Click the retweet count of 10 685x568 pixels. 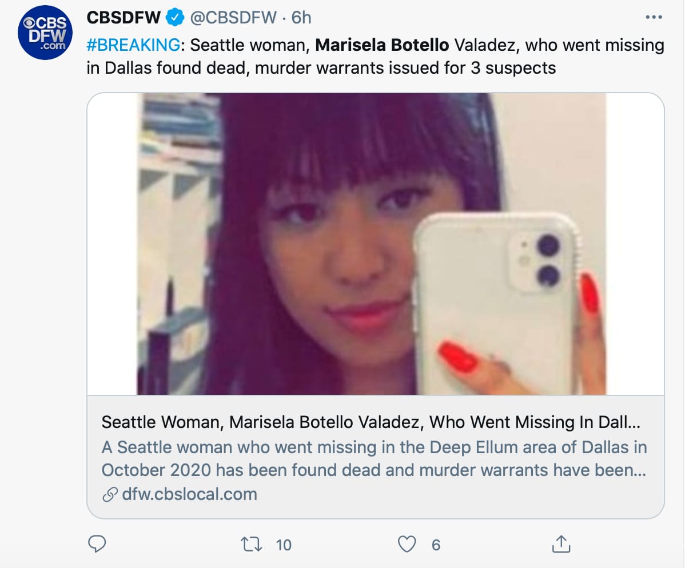tap(284, 545)
